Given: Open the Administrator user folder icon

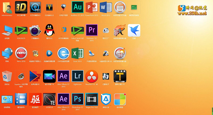Looking at the screenshot, I should click(7, 7).
